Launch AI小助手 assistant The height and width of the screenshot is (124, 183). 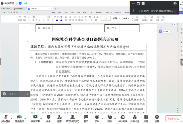[x=123, y=118]
